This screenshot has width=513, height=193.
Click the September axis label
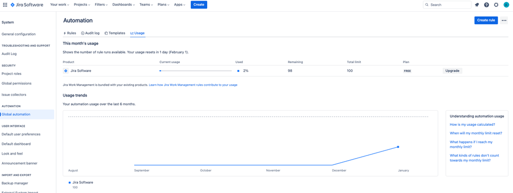pos(142,170)
